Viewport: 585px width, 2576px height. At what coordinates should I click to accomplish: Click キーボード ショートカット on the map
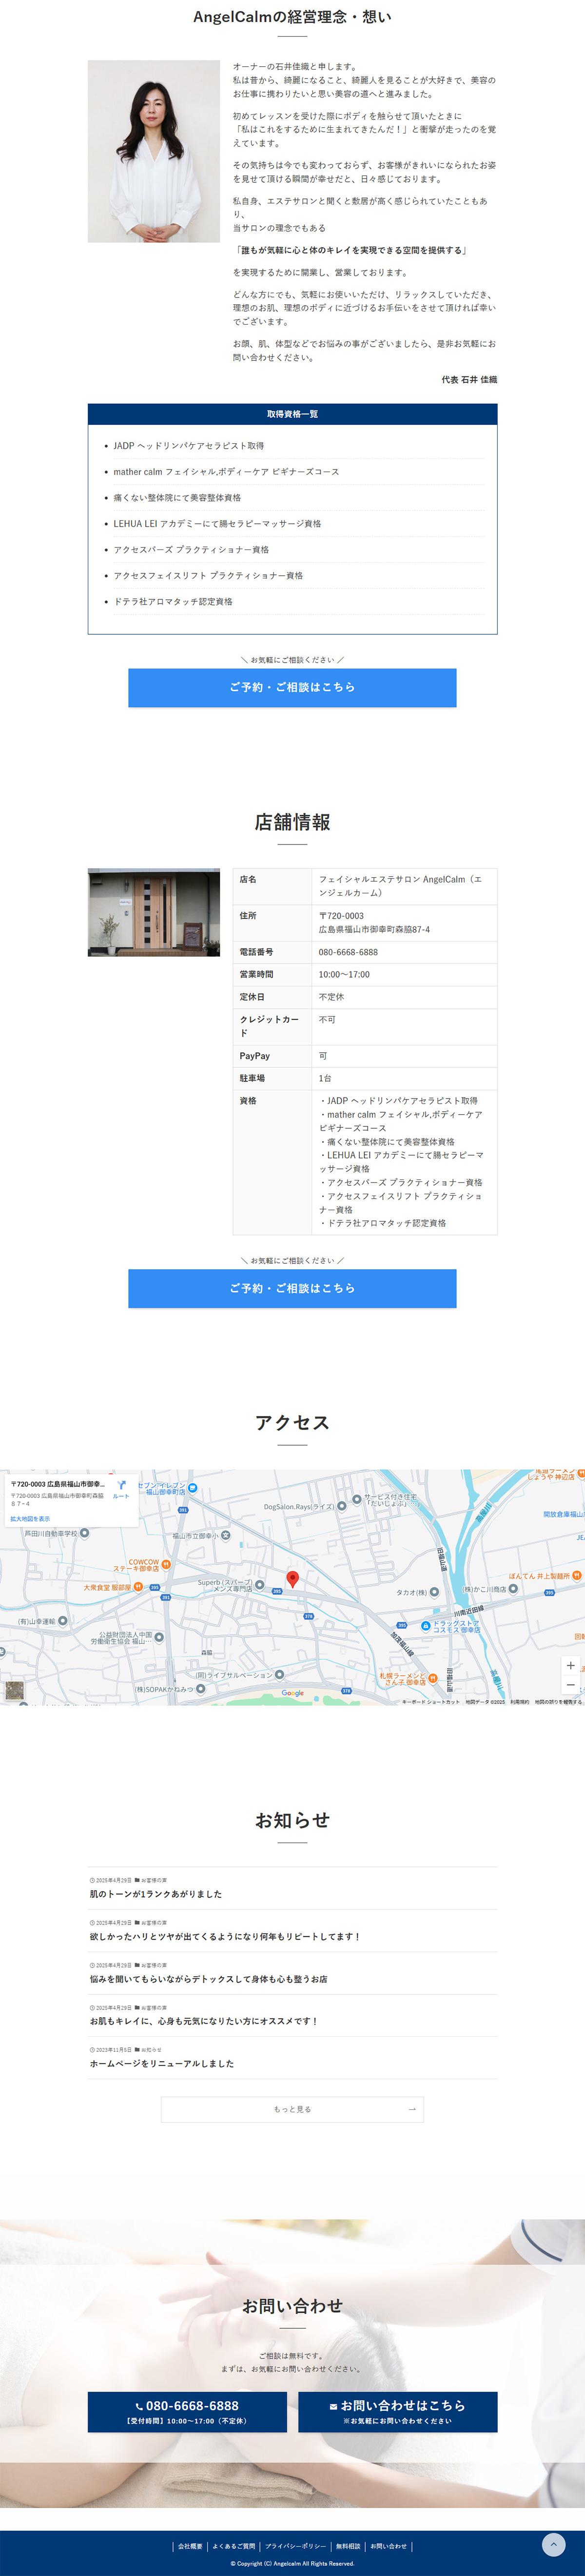tap(431, 1701)
